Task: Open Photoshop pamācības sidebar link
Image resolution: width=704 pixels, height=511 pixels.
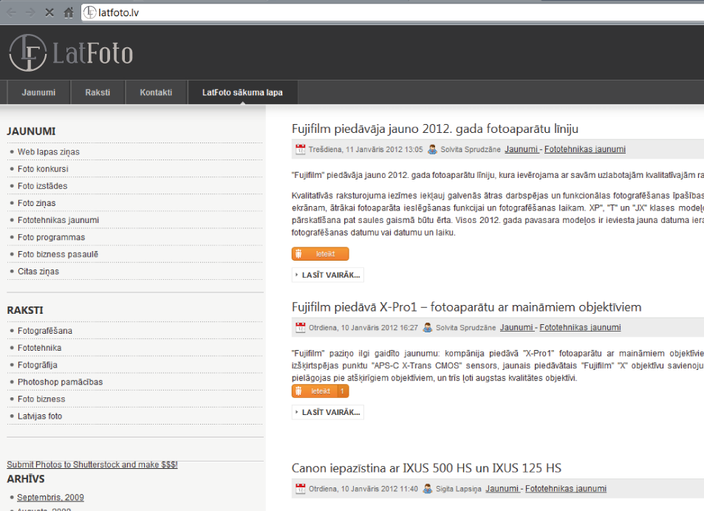Action: 60,382
